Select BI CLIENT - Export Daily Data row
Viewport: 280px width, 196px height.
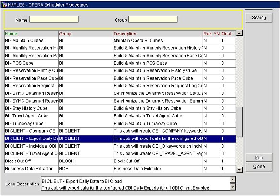(x=120, y=138)
